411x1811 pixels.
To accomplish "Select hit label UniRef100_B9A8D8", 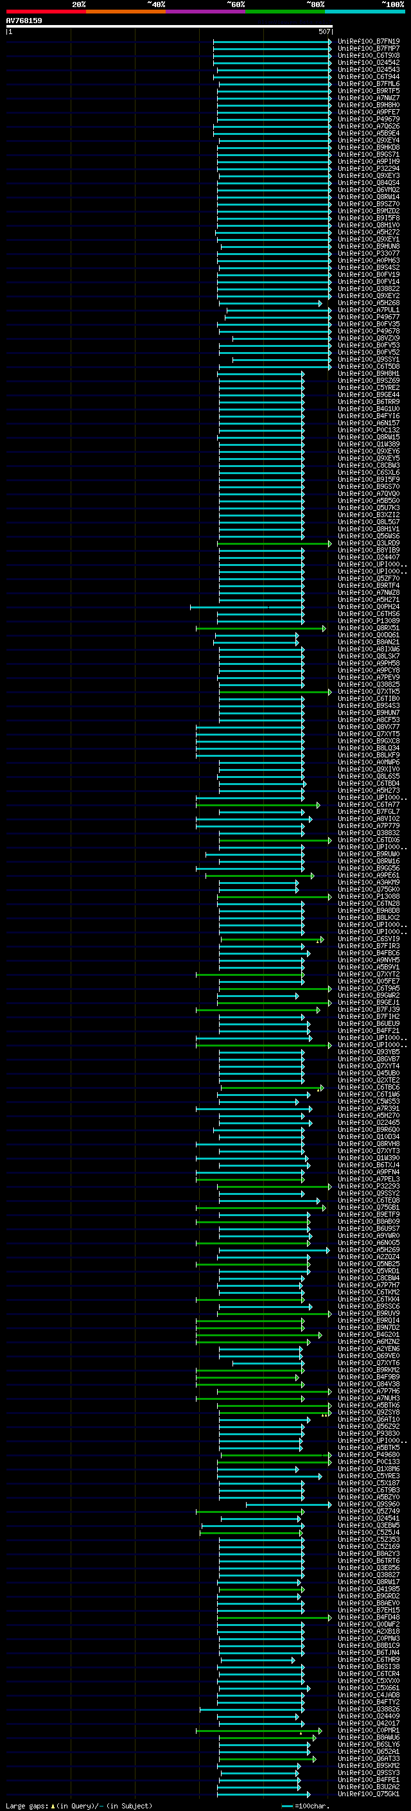I will click(369, 912).
